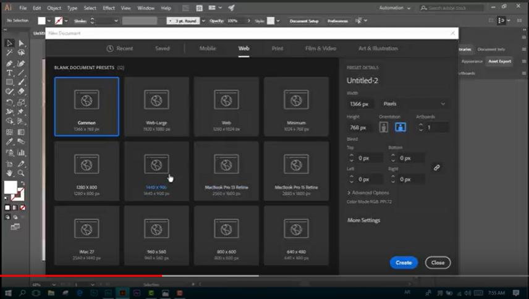Click Preferences in control bar

(x=337, y=21)
